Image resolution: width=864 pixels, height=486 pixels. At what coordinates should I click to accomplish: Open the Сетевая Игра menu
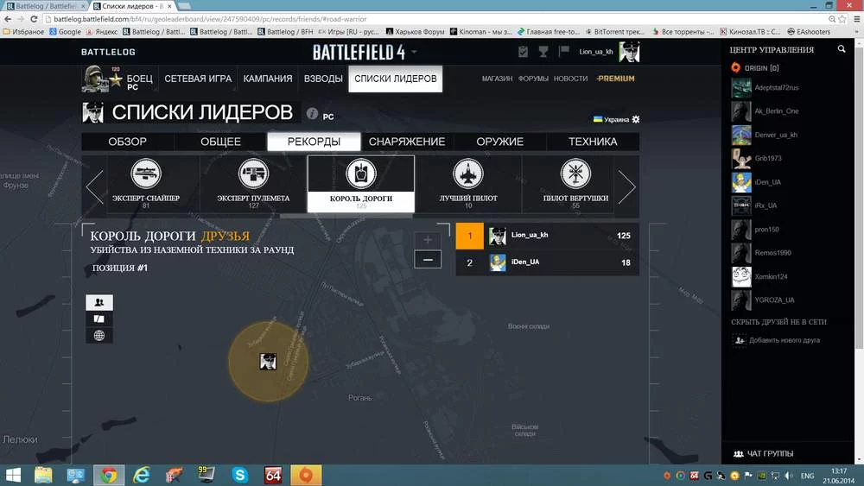198,79
